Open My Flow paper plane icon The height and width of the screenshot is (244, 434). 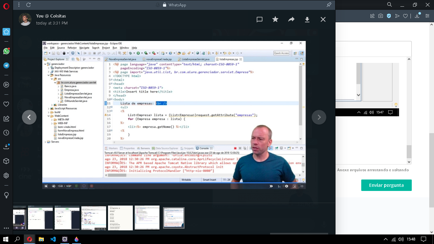point(397,16)
